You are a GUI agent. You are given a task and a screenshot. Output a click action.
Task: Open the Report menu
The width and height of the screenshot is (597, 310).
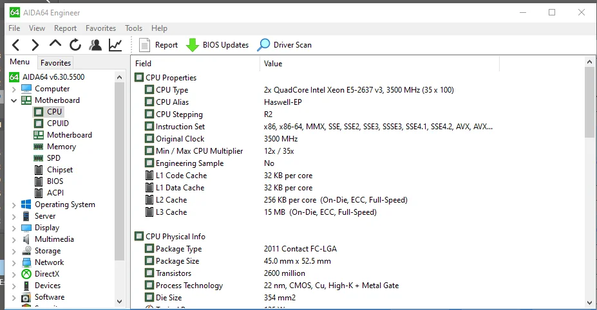[x=65, y=28]
